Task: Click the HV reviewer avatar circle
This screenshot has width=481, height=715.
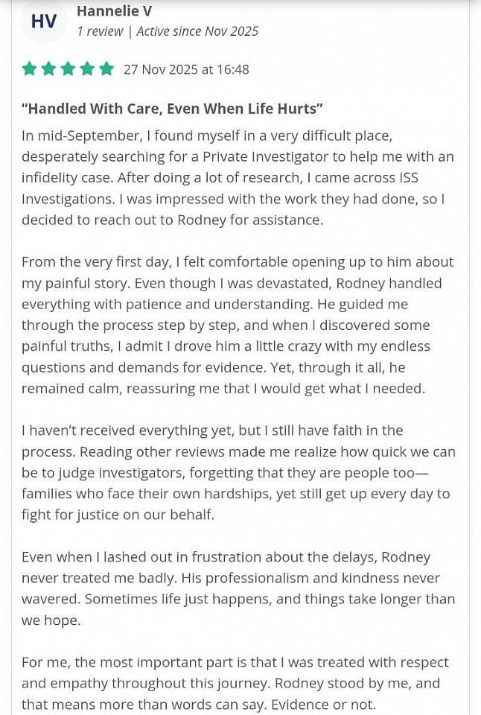Action: [x=44, y=22]
